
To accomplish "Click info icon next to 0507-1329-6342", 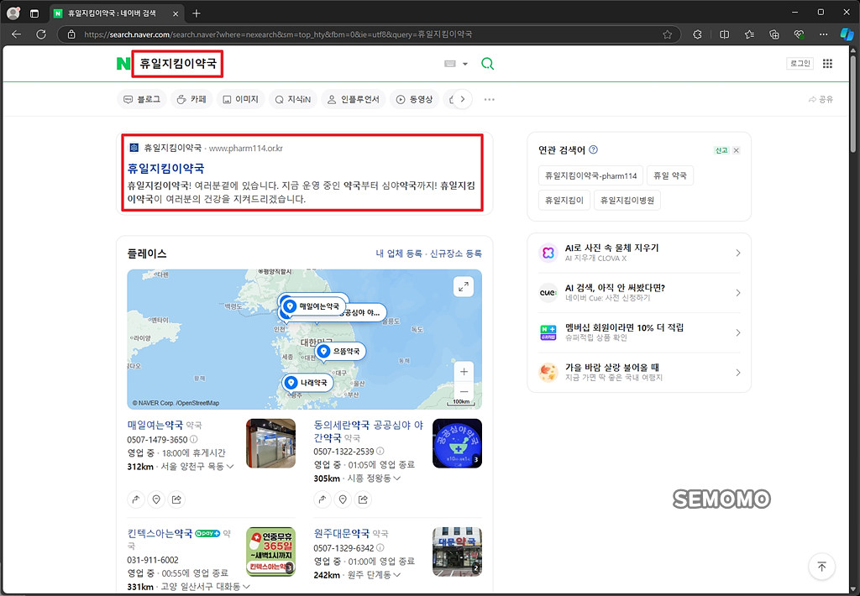I will coord(380,548).
